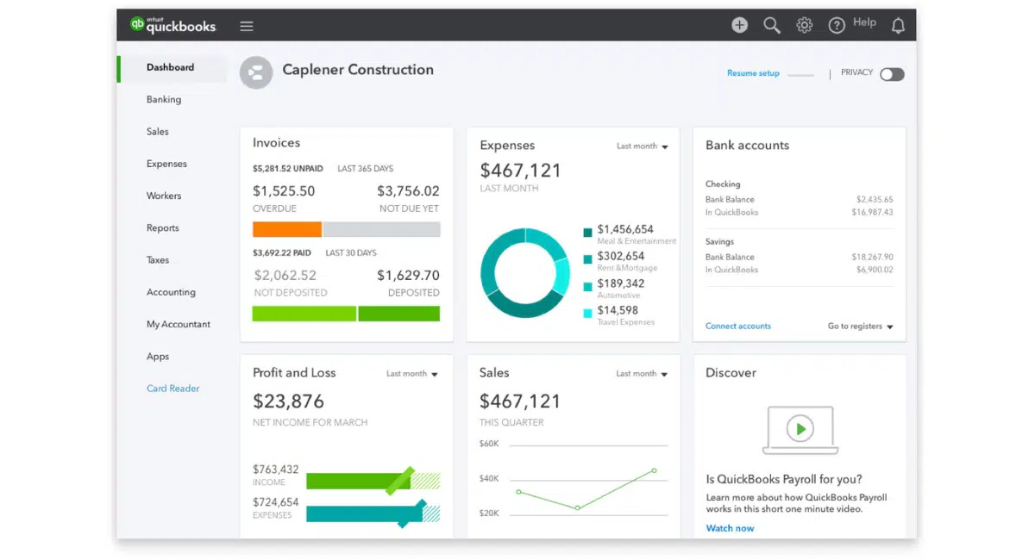This screenshot has height=560, width=1035.
Task: Click the Checking In QuickBooks $16,987.43
Action: point(872,212)
